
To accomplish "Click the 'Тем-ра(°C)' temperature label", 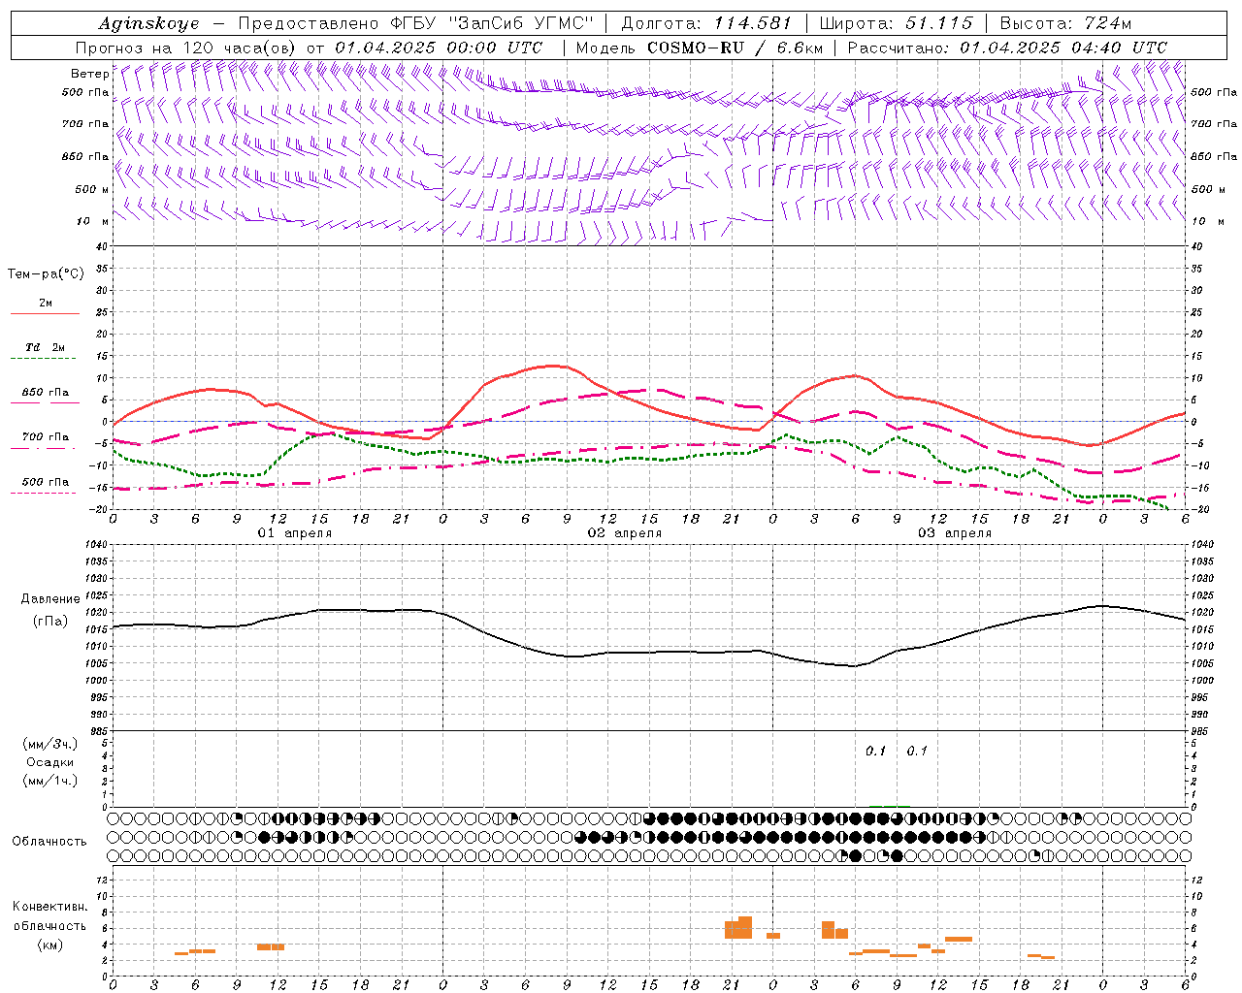I will (46, 274).
